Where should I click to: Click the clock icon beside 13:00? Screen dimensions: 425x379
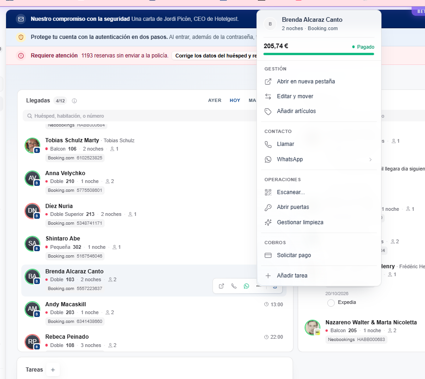point(266,304)
